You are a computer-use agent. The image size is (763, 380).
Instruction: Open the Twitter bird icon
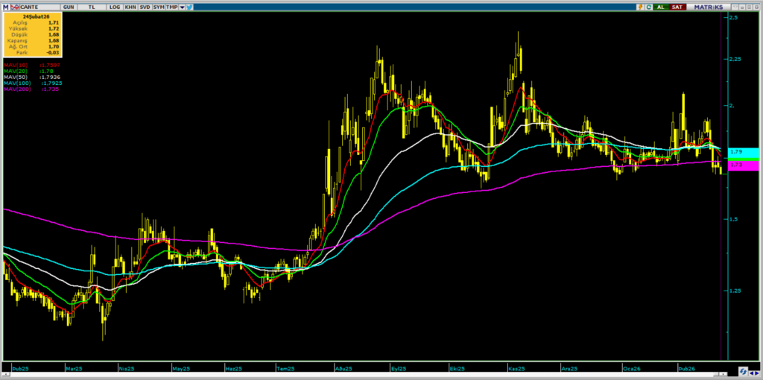click(189, 7)
